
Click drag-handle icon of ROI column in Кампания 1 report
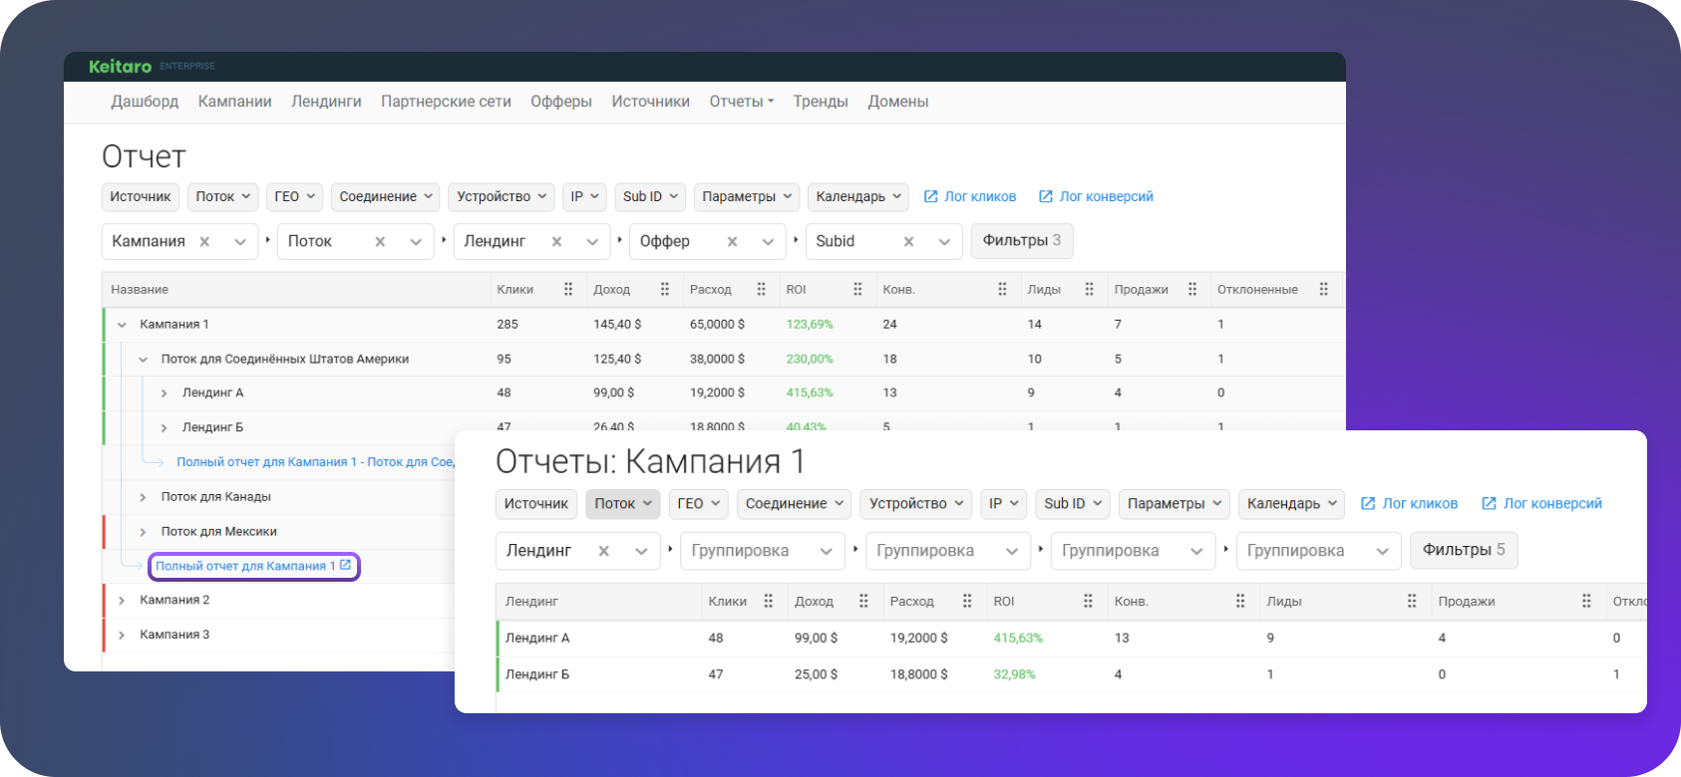click(1088, 601)
